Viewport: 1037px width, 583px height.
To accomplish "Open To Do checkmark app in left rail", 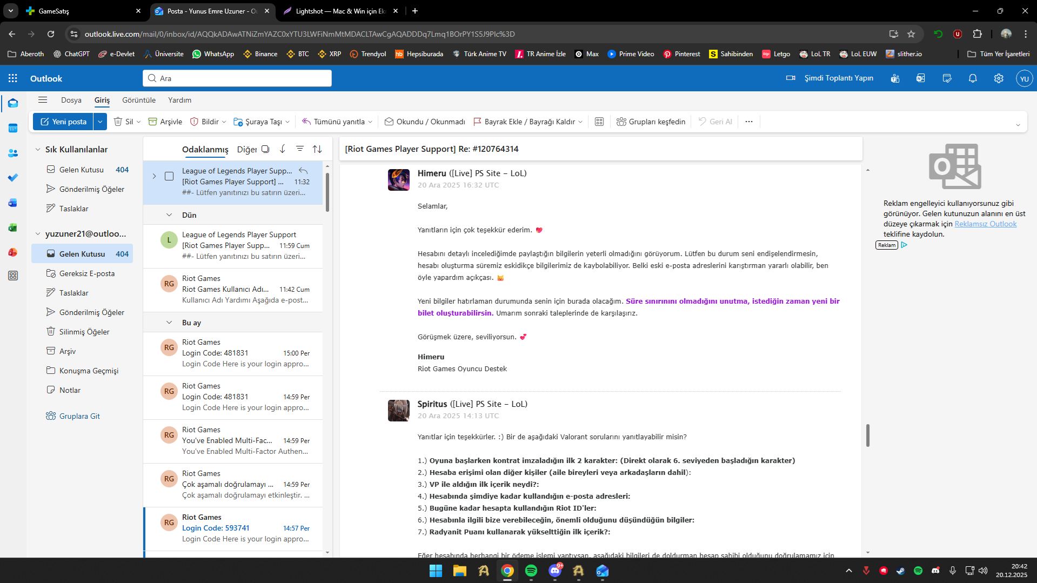I will (13, 178).
